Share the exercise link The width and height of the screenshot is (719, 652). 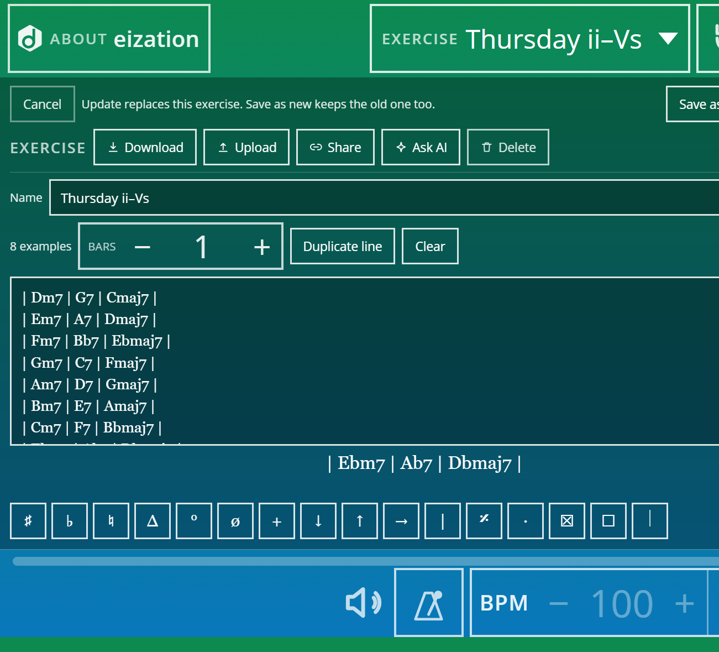pos(335,147)
